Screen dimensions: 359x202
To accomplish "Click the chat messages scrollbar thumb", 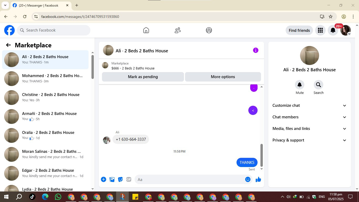I will (261, 155).
